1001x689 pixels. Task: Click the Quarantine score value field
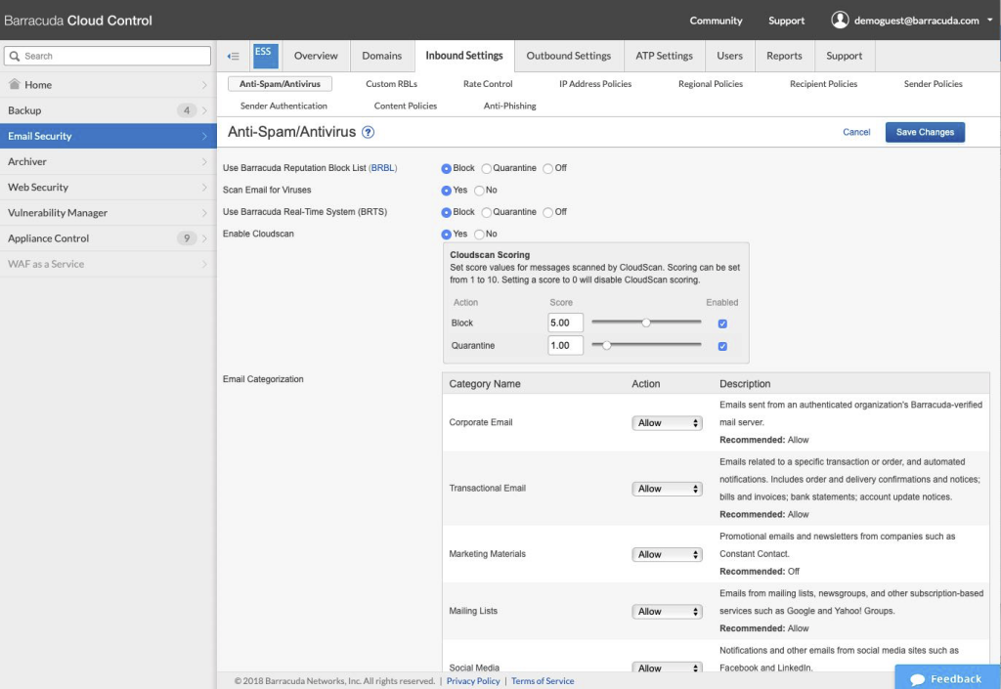(x=565, y=345)
